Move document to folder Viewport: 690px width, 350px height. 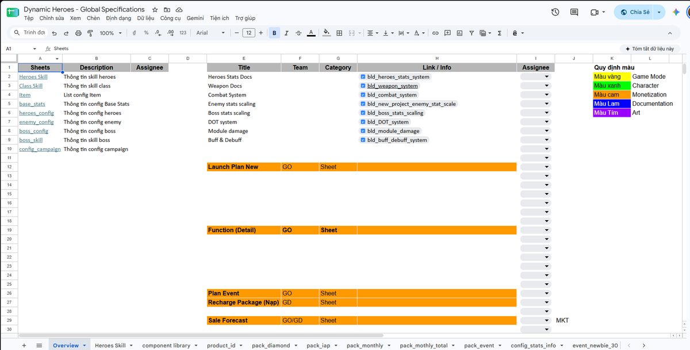(167, 10)
